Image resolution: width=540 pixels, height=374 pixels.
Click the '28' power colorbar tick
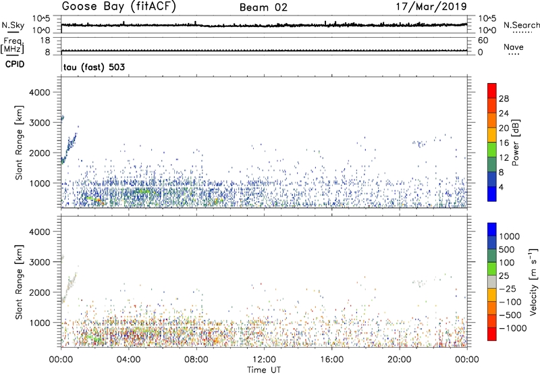504,99
